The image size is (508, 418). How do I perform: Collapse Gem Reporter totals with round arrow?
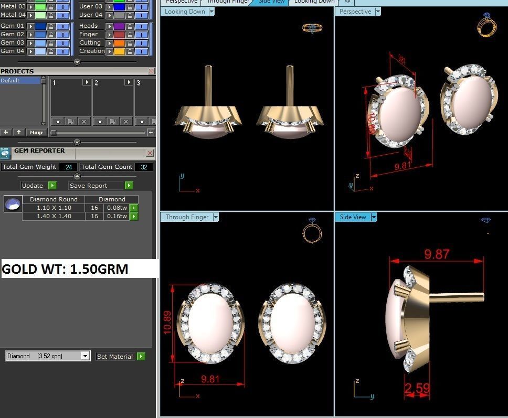point(77,176)
